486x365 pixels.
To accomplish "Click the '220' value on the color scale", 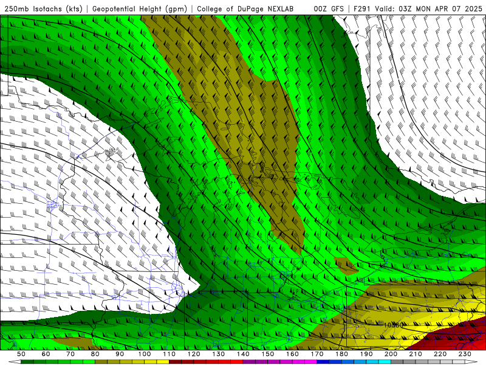I will point(440,354).
